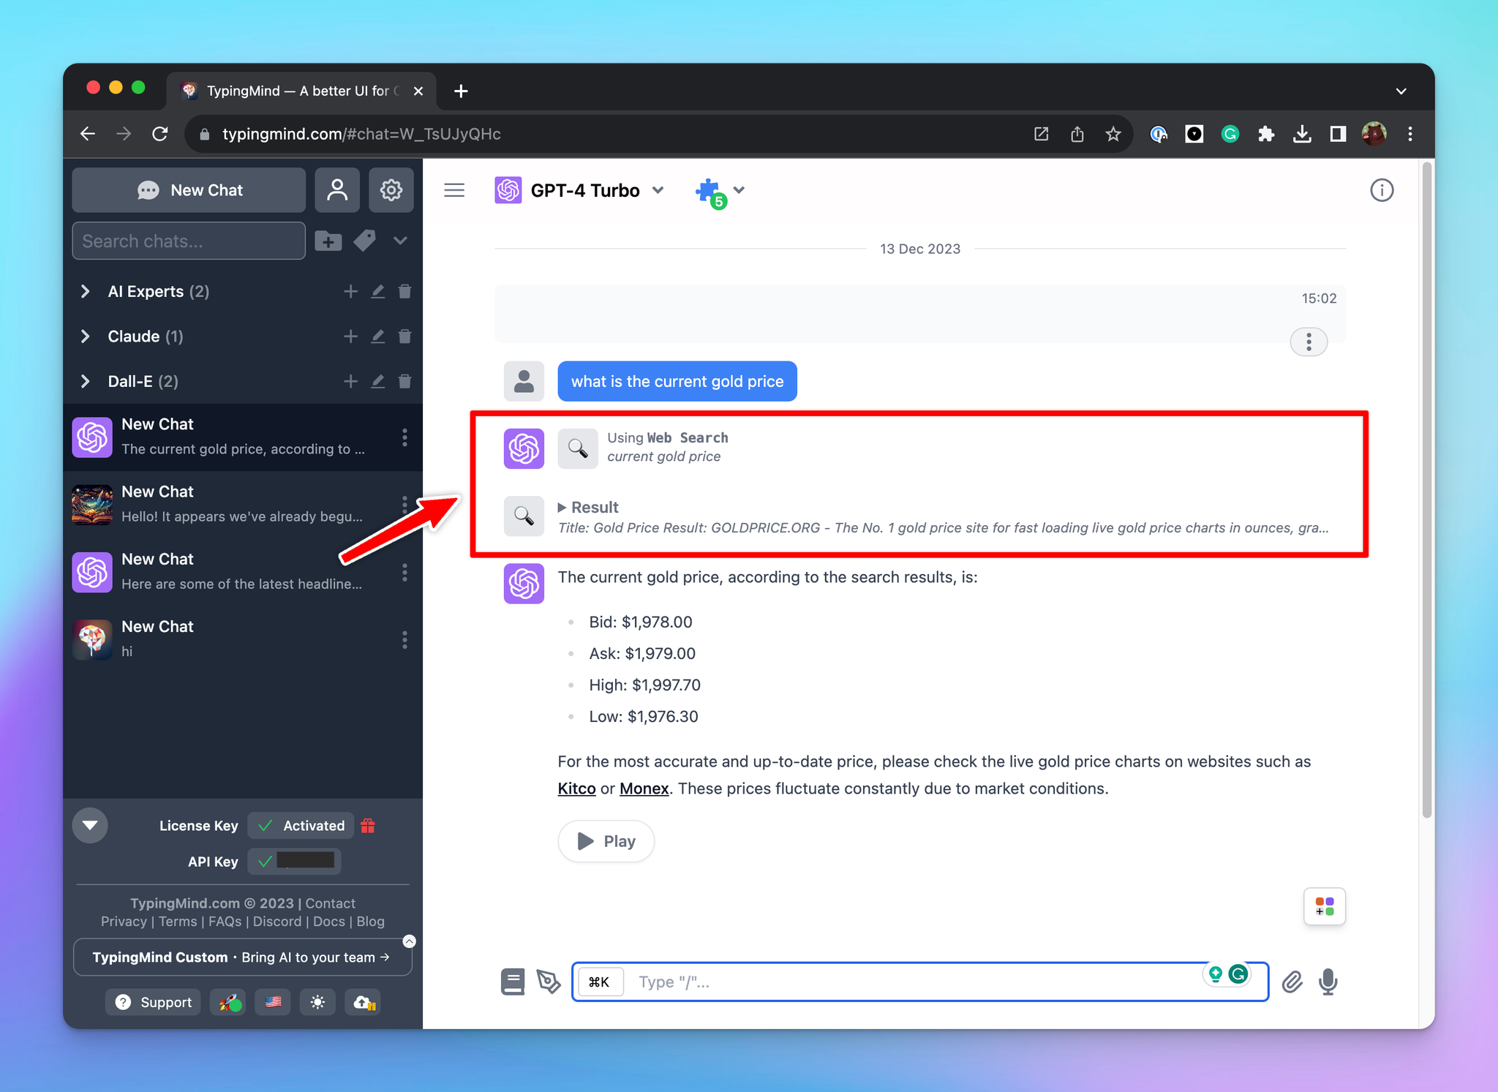Select the TypingMind browser tab

pyautogui.click(x=293, y=91)
